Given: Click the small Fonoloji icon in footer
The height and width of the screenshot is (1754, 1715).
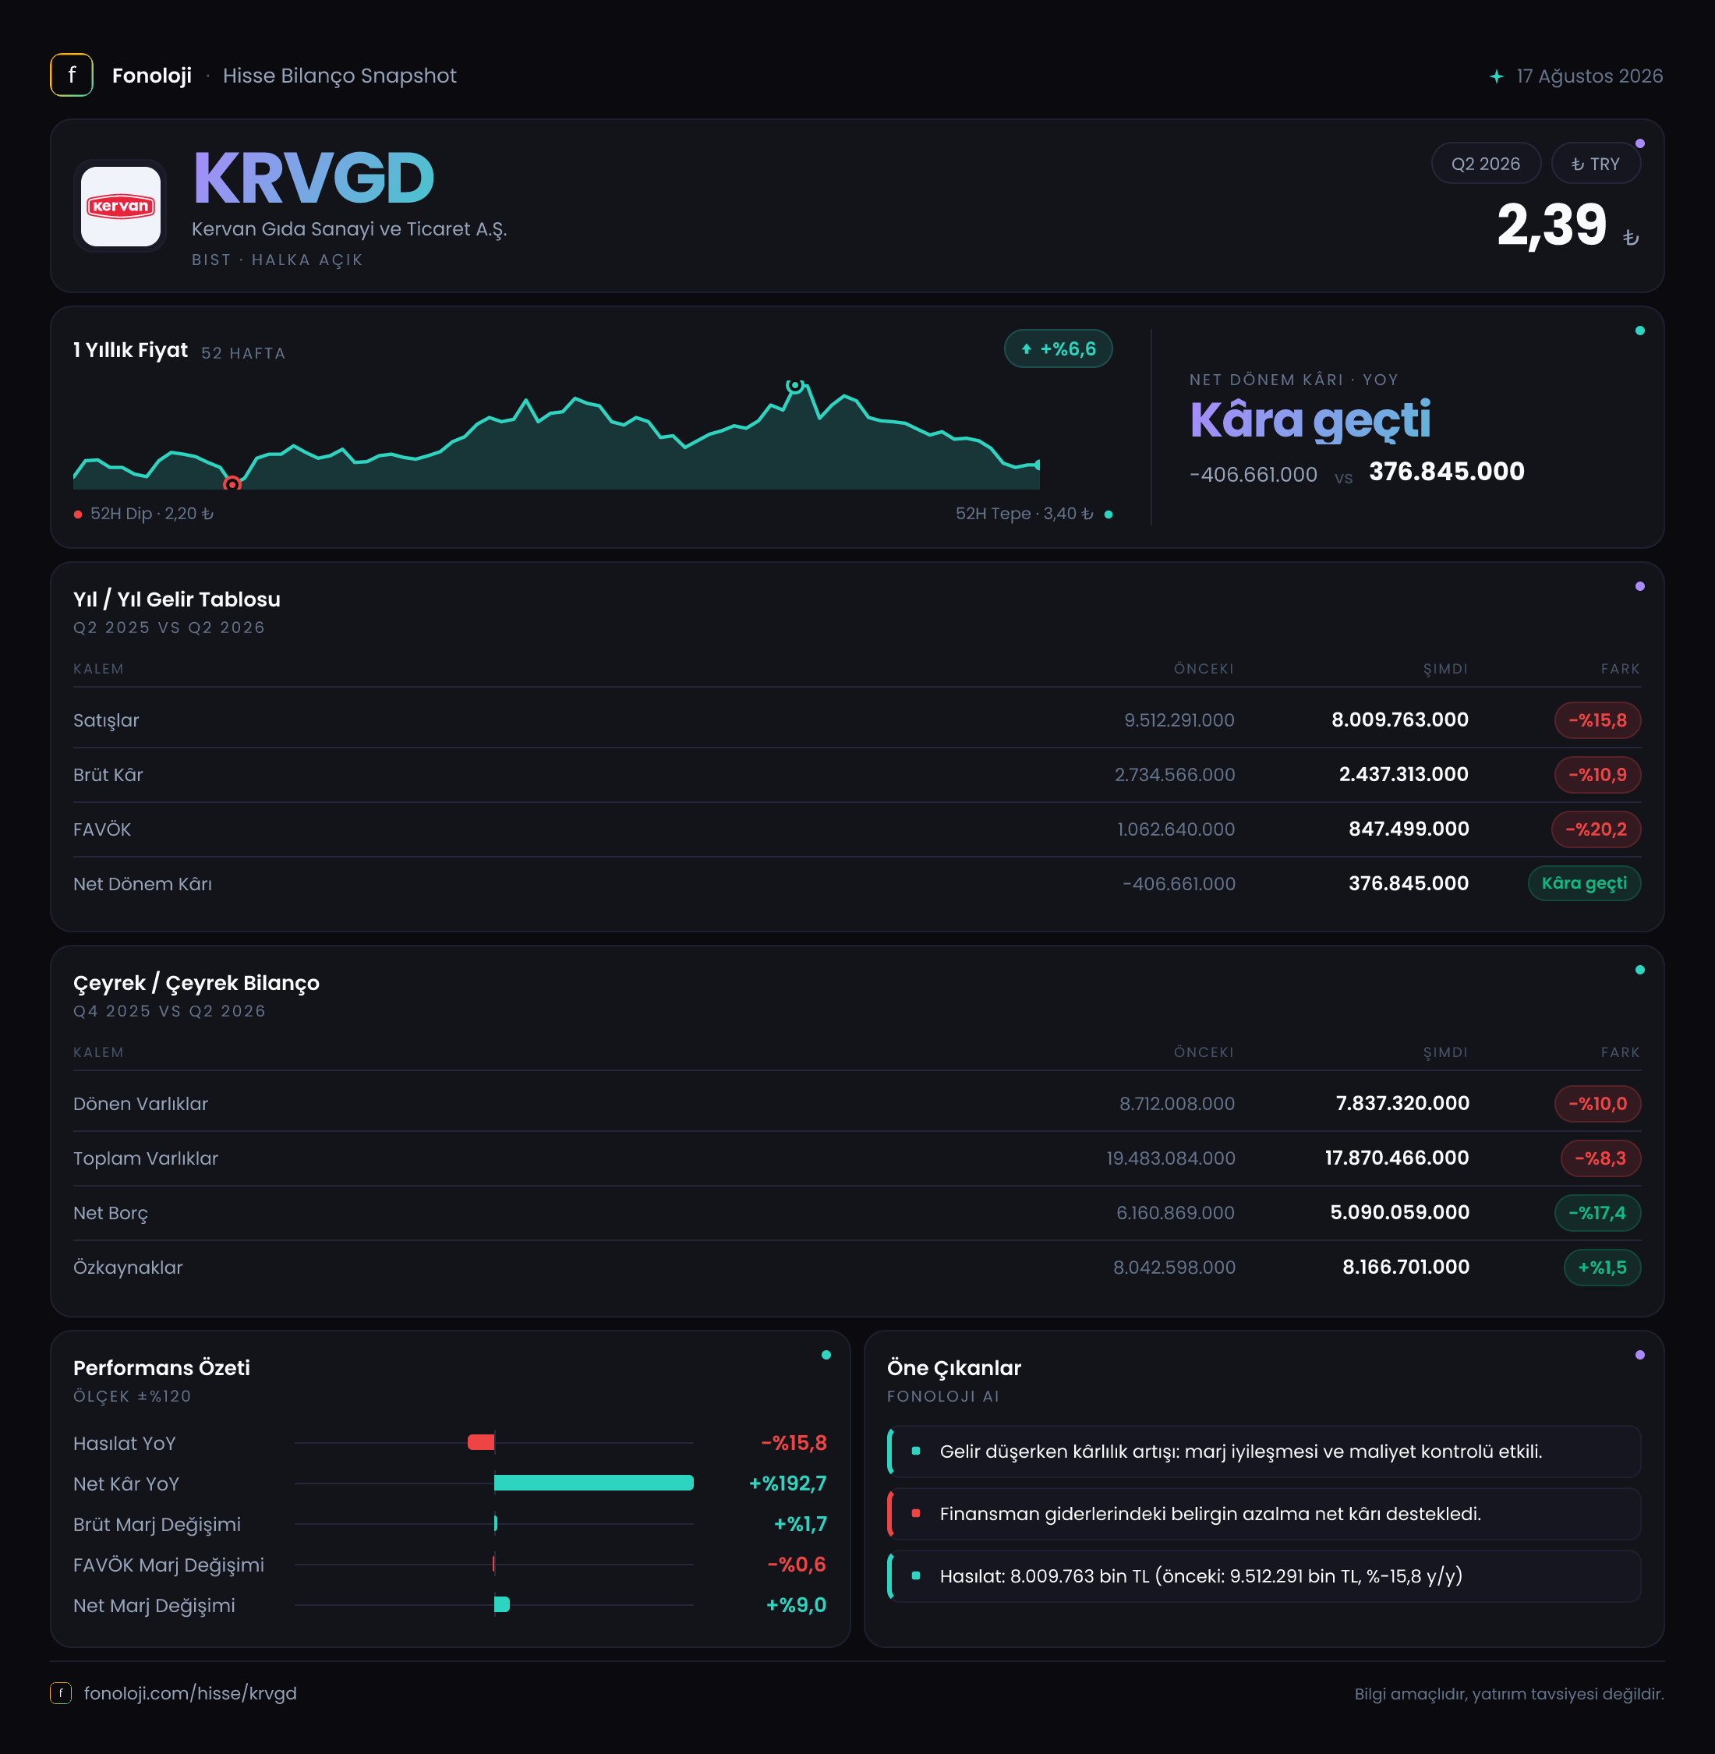Looking at the screenshot, I should (60, 1692).
